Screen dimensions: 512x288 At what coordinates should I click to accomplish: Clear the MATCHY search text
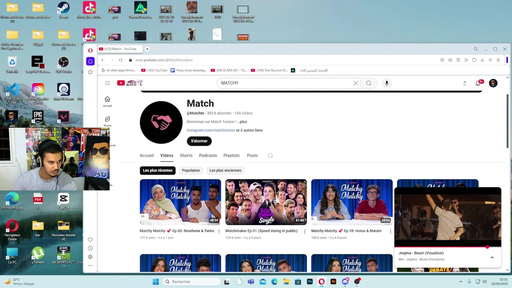tap(356, 83)
